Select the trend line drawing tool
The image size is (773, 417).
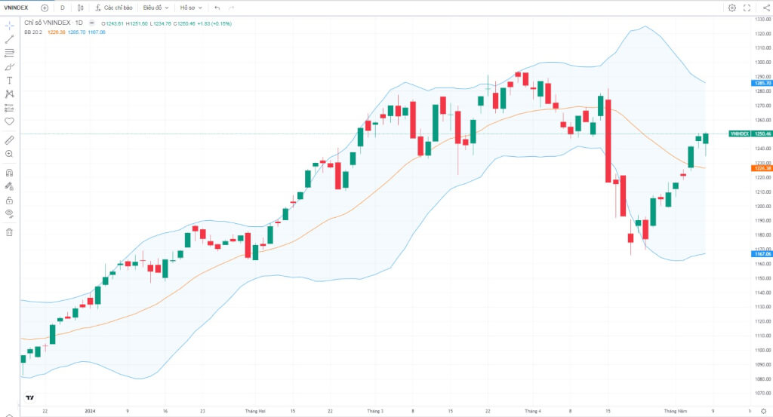pyautogui.click(x=9, y=39)
